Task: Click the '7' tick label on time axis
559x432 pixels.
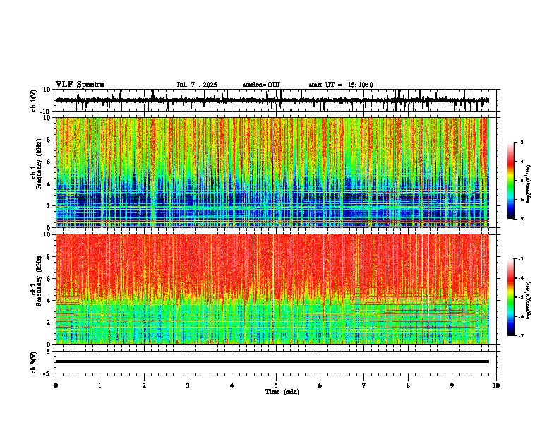Action: pos(364,385)
